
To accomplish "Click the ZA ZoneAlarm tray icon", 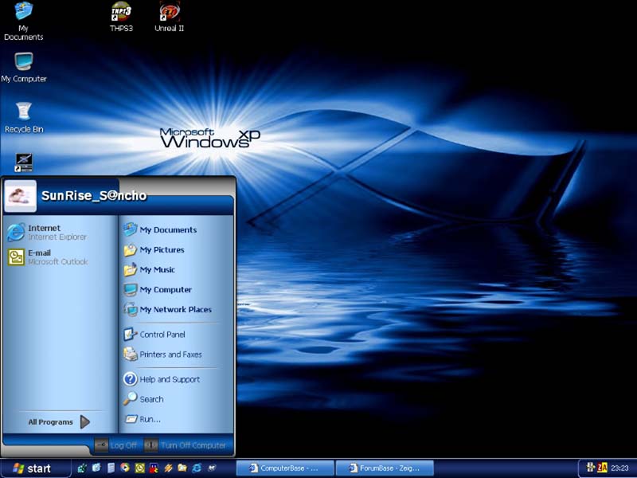I will click(x=602, y=468).
